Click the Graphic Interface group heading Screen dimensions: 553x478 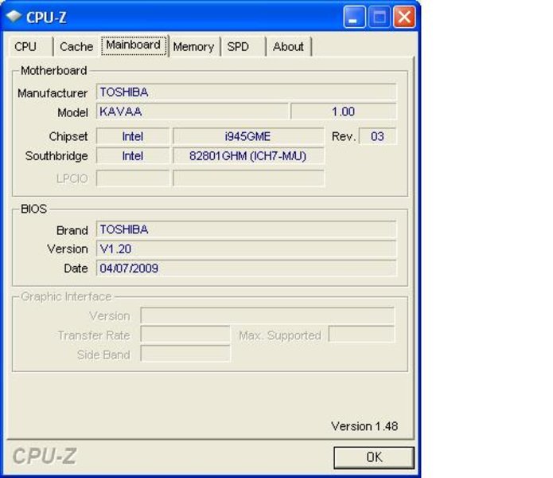(66, 296)
